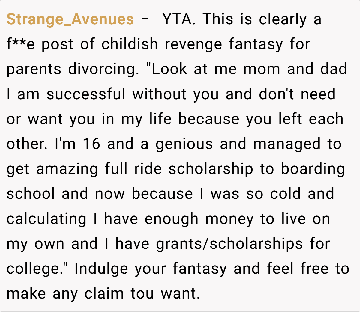
Task: Click the misspelled word tou
Action: point(142,293)
